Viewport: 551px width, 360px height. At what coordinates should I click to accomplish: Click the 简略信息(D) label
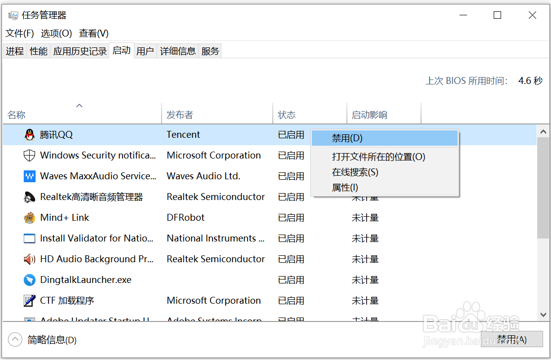coord(52,340)
